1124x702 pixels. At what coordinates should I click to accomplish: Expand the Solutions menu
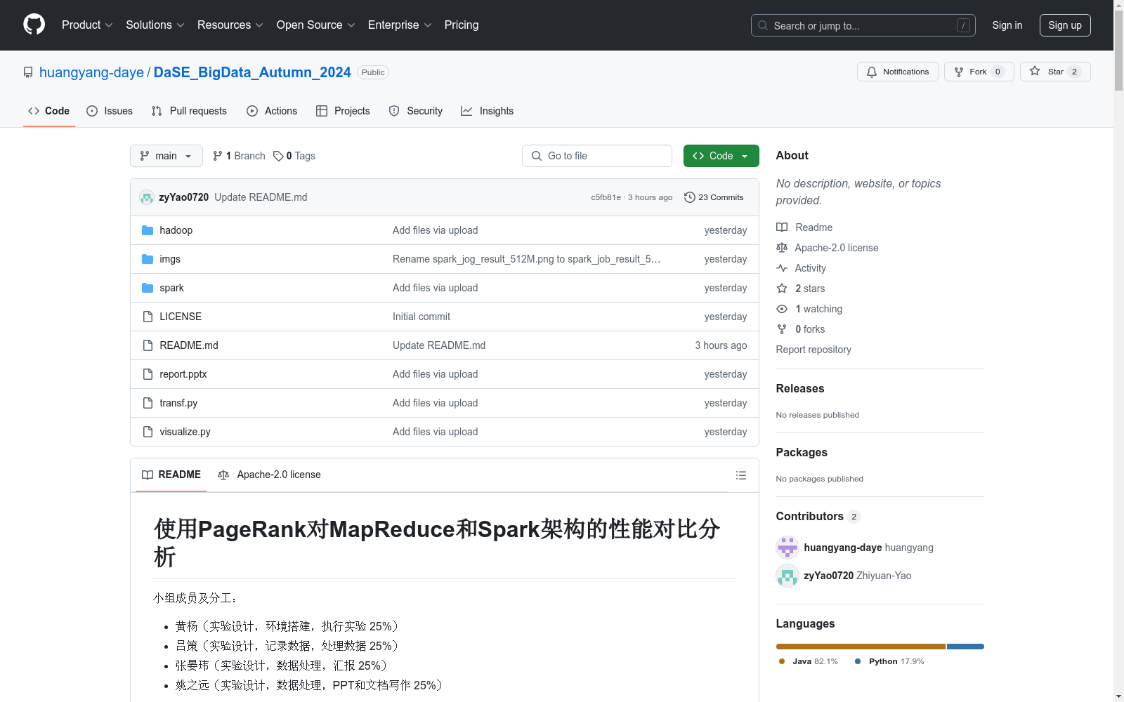[x=155, y=25]
